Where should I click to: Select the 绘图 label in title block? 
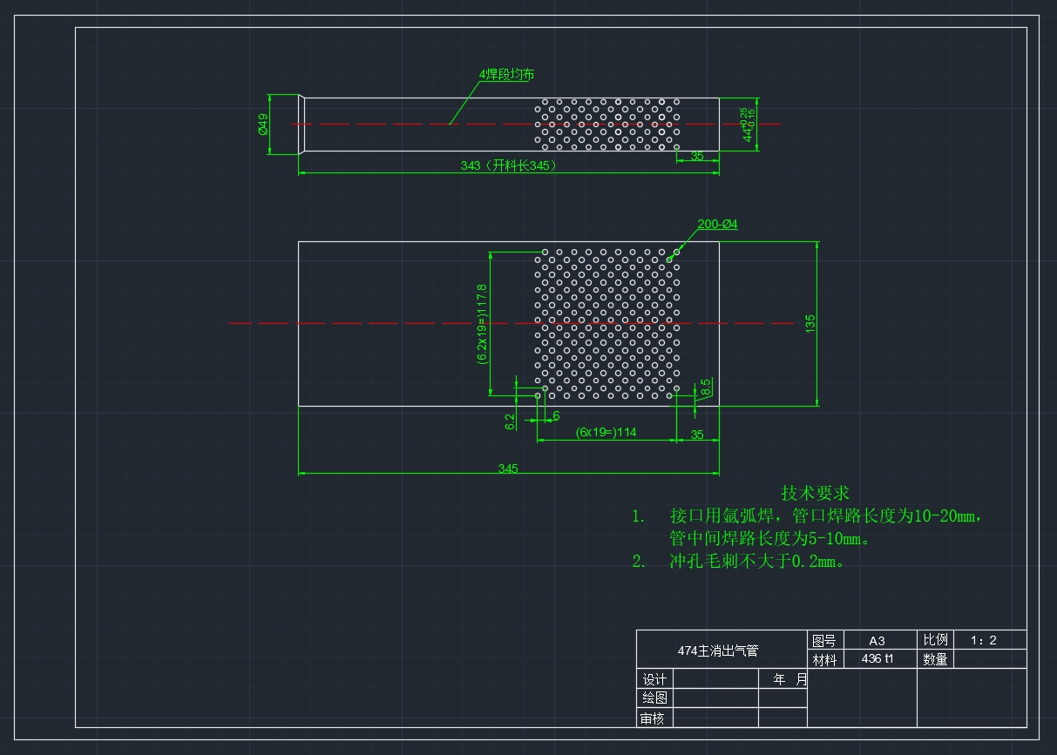(654, 698)
